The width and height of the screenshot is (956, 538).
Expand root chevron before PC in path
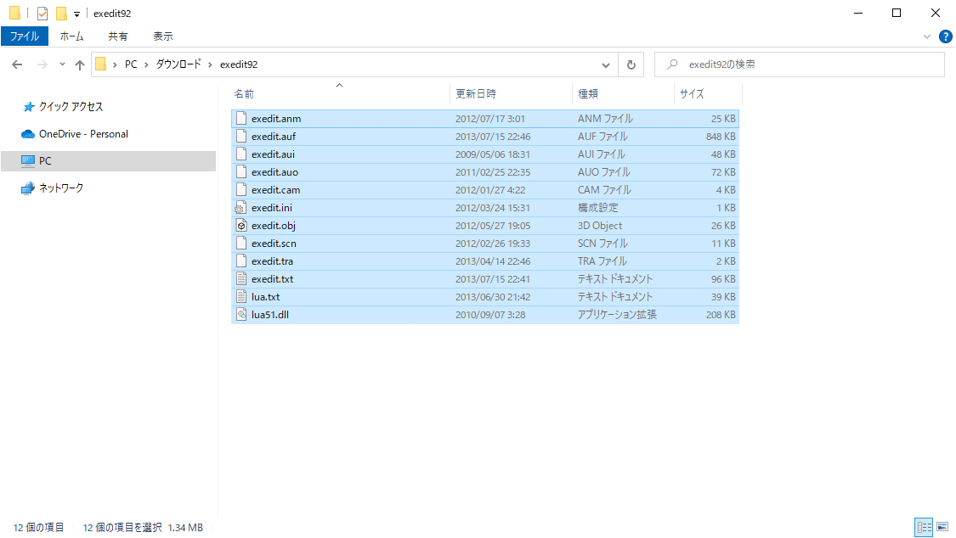point(116,64)
